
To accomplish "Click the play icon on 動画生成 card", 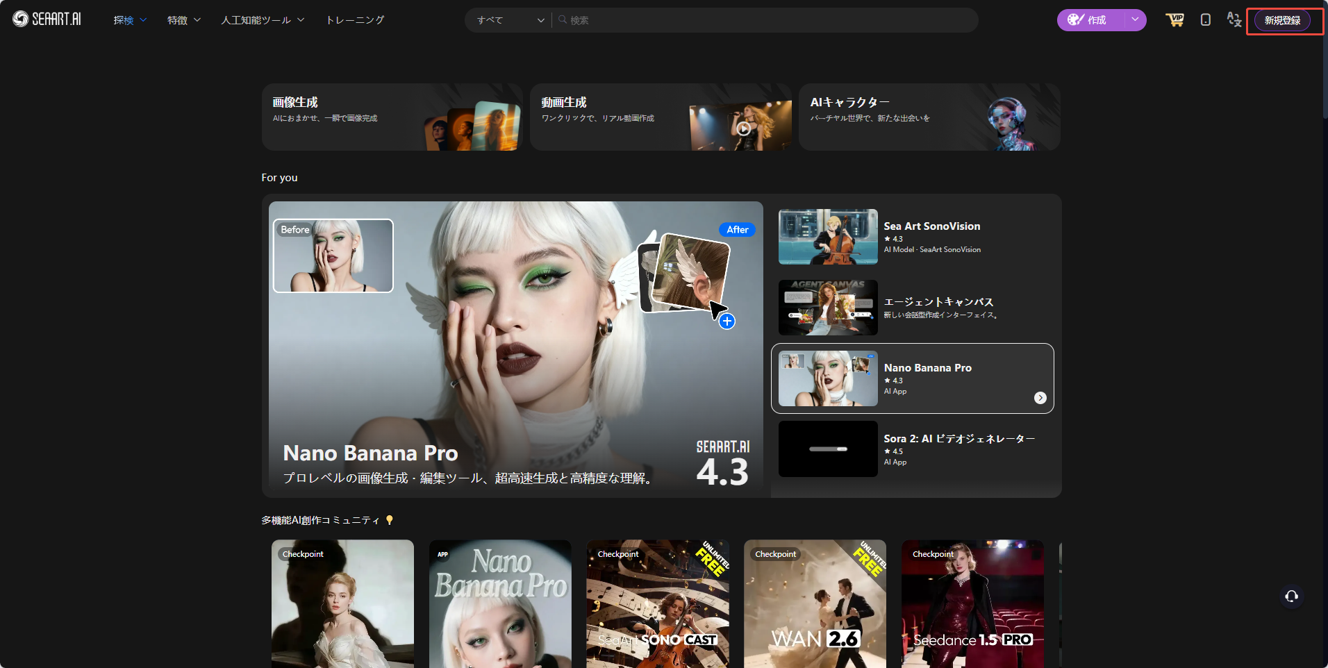I will pyautogui.click(x=743, y=128).
